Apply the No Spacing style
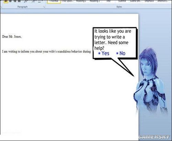Viewport: 172px width, 141px height. (x=68, y=1)
